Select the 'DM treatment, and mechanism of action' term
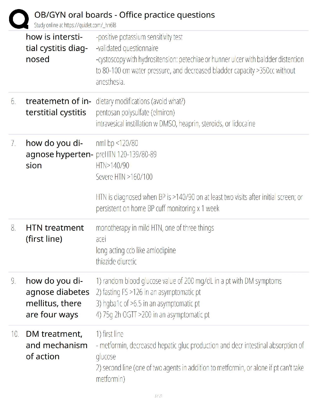Image resolution: width=317 pixels, height=410 pixels. pos(56,345)
